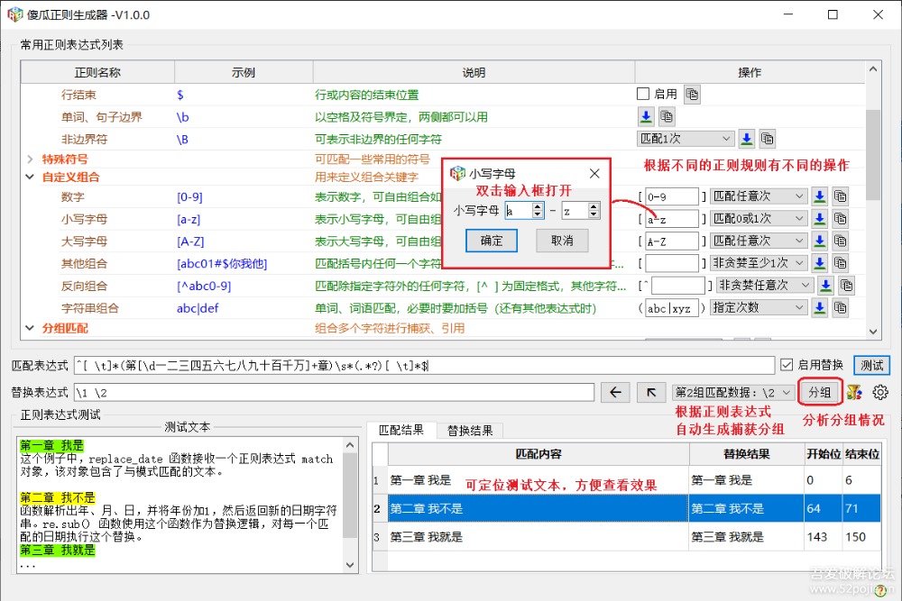The image size is (902, 601).
Task: Toggle 启用替换 checkbox
Action: tap(787, 365)
